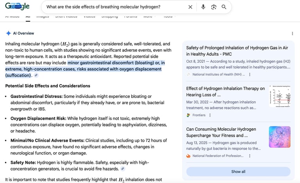
Task: Open the AI Overview three-dot options menu
Action: pyautogui.click(x=292, y=34)
